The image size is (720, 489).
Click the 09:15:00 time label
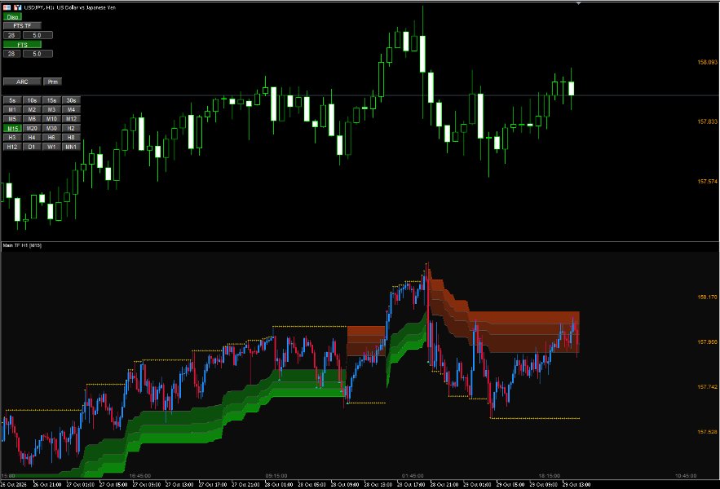pyautogui.click(x=276, y=476)
